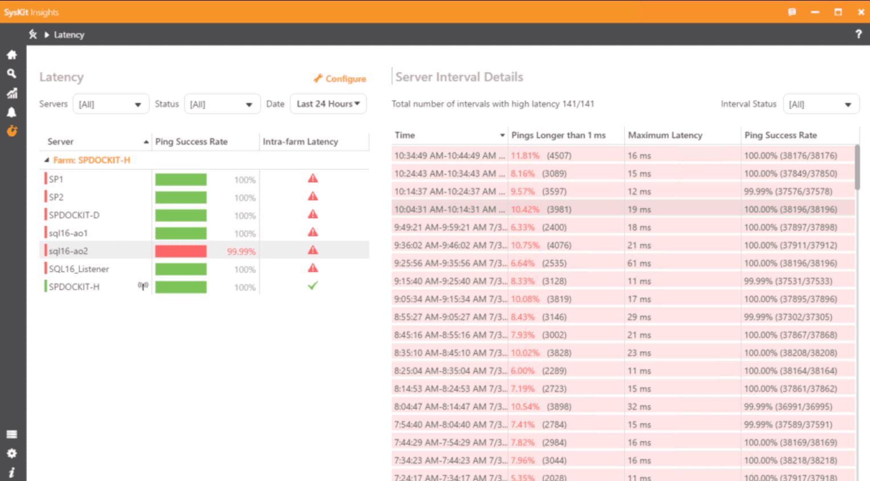Click the Configure link
Screen dimensions: 870x481
tap(340, 79)
